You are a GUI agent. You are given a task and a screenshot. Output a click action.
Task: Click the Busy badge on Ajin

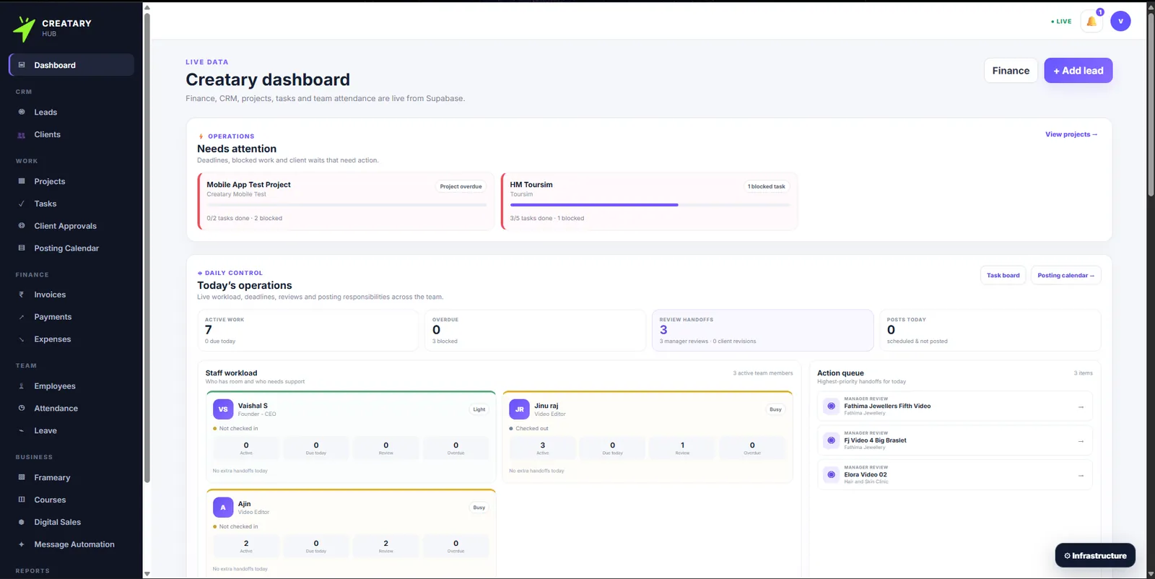(479, 508)
